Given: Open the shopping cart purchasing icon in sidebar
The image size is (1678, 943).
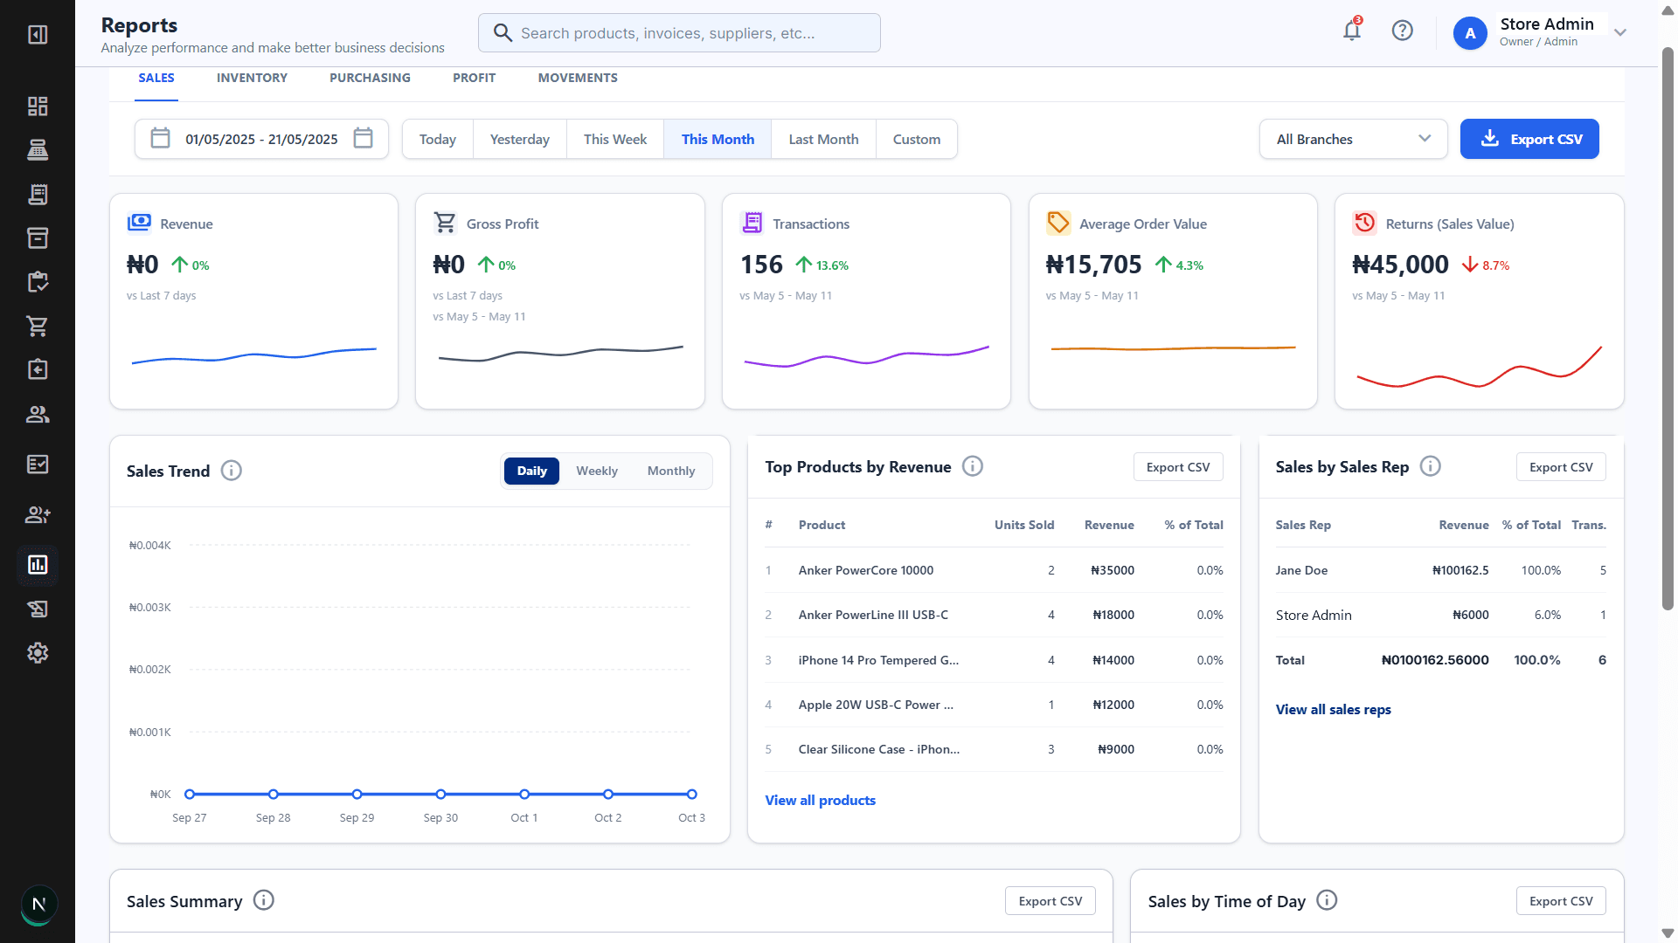Looking at the screenshot, I should [38, 326].
